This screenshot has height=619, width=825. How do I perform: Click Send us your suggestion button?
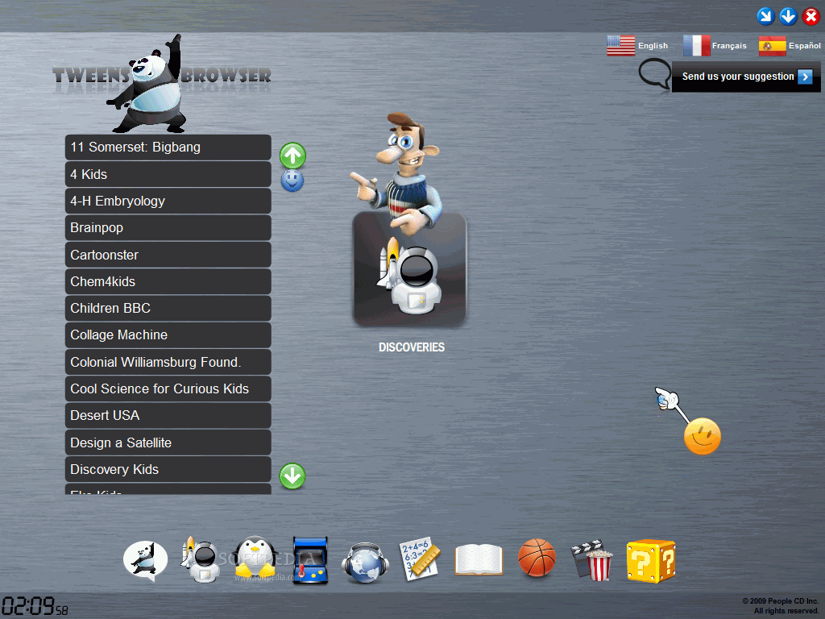click(x=745, y=77)
